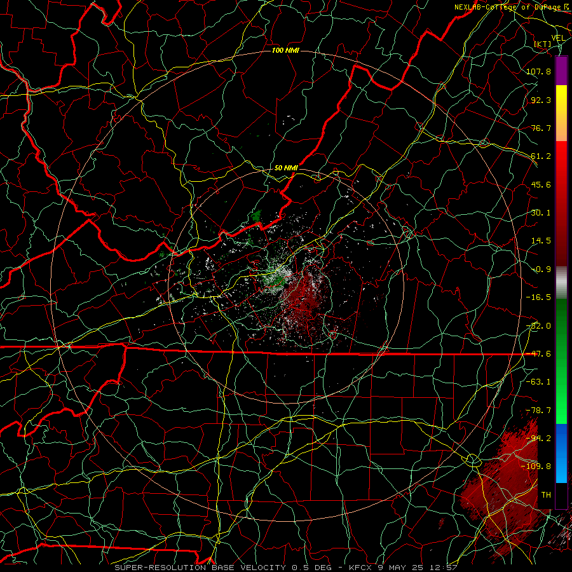The height and width of the screenshot is (572, 572).
Task: Click the gray near-zero segment of the color bar
Action: click(x=561, y=283)
